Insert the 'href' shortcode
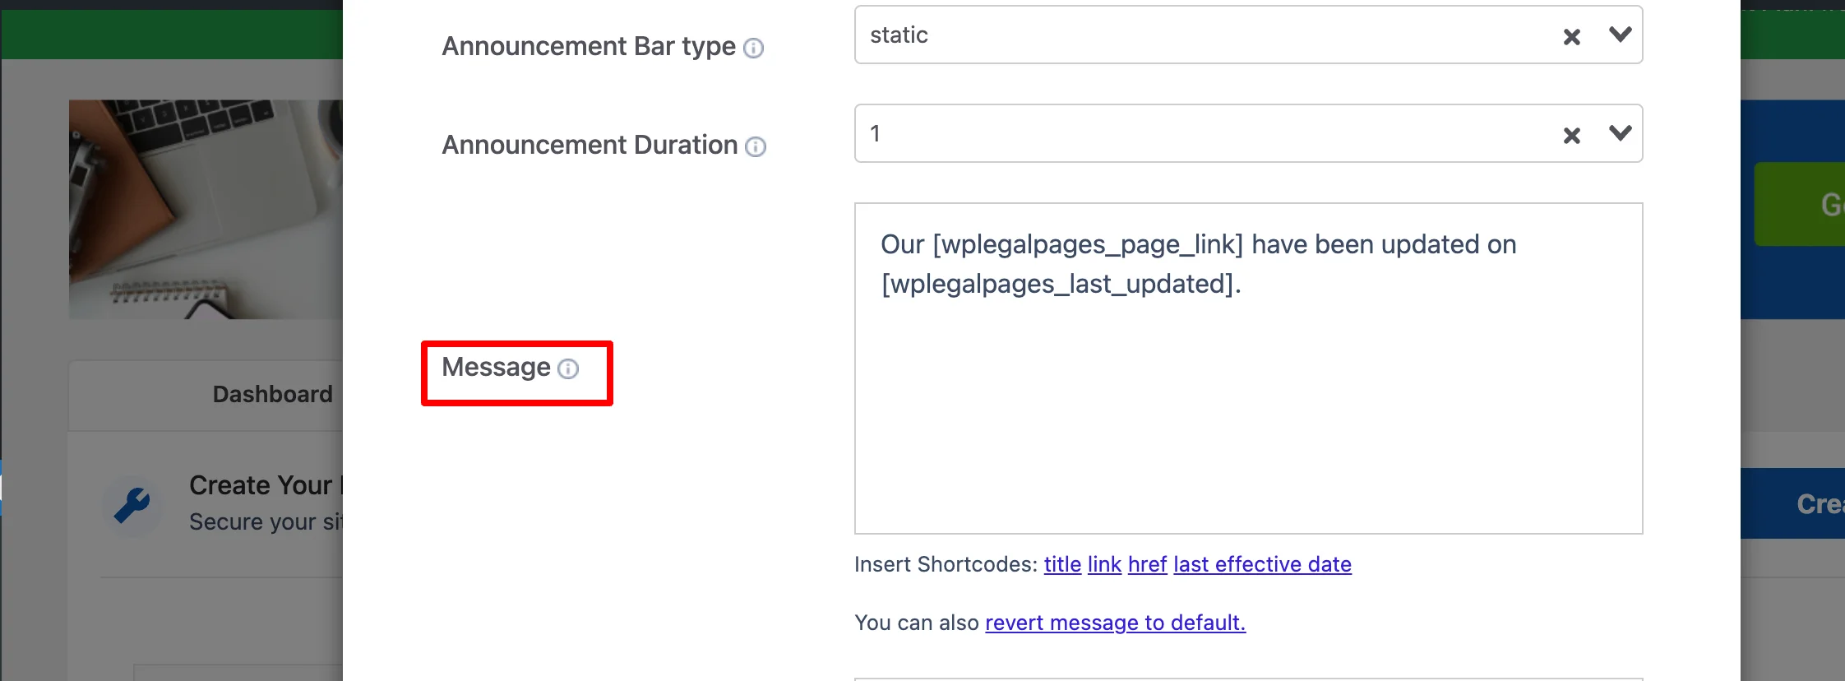The width and height of the screenshot is (1845, 681). click(x=1147, y=564)
